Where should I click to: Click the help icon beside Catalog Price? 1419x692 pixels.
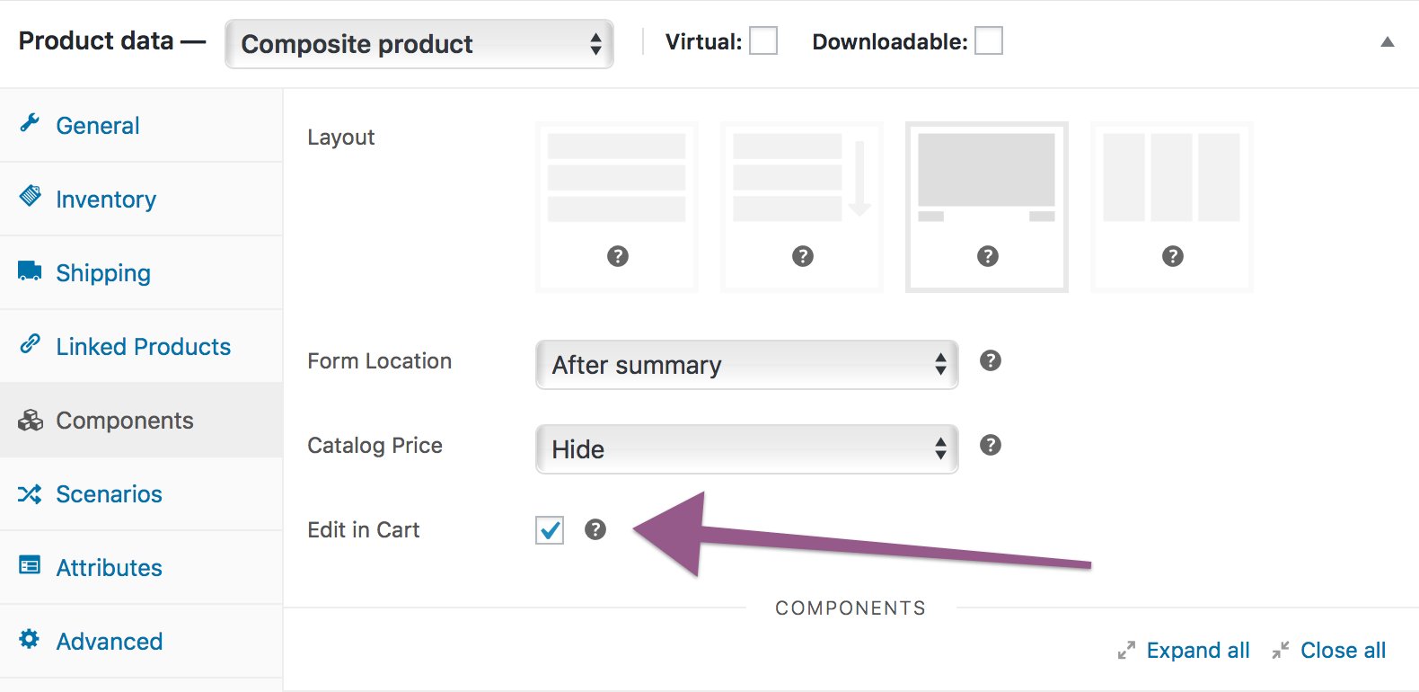point(990,445)
